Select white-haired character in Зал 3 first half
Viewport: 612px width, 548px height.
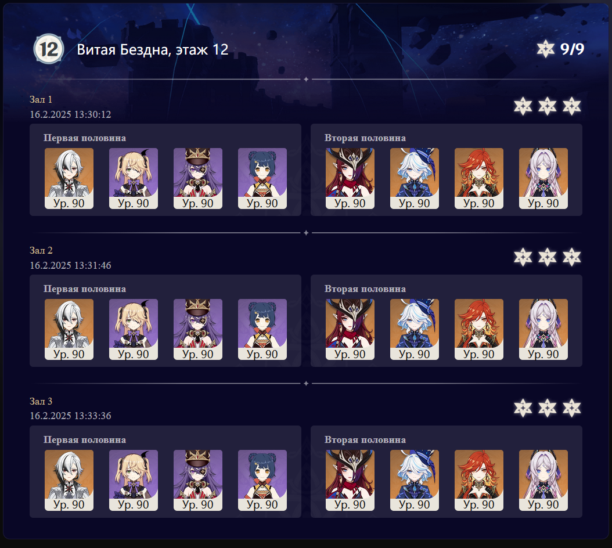coord(69,481)
